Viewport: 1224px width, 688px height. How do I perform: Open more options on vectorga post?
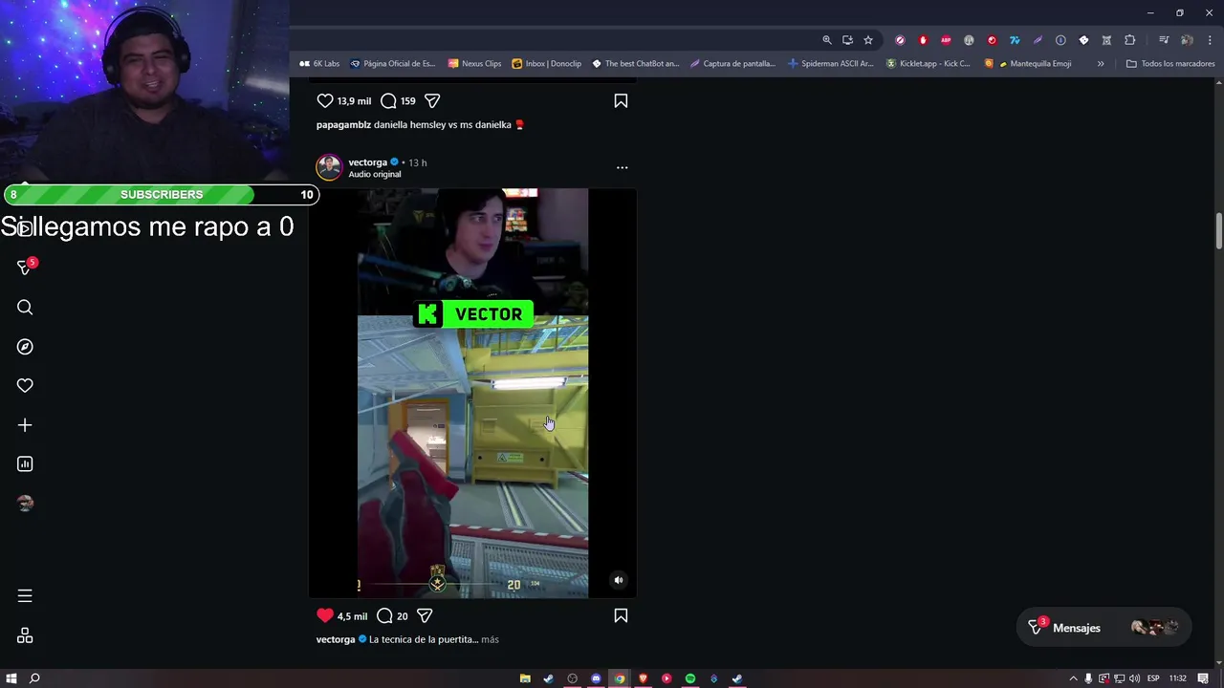click(x=622, y=167)
